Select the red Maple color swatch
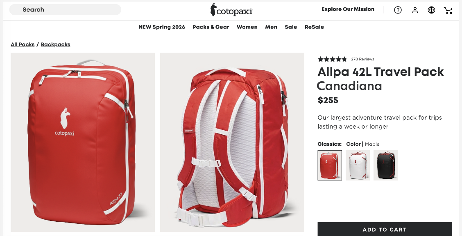Image resolution: width=462 pixels, height=236 pixels. [x=330, y=165]
